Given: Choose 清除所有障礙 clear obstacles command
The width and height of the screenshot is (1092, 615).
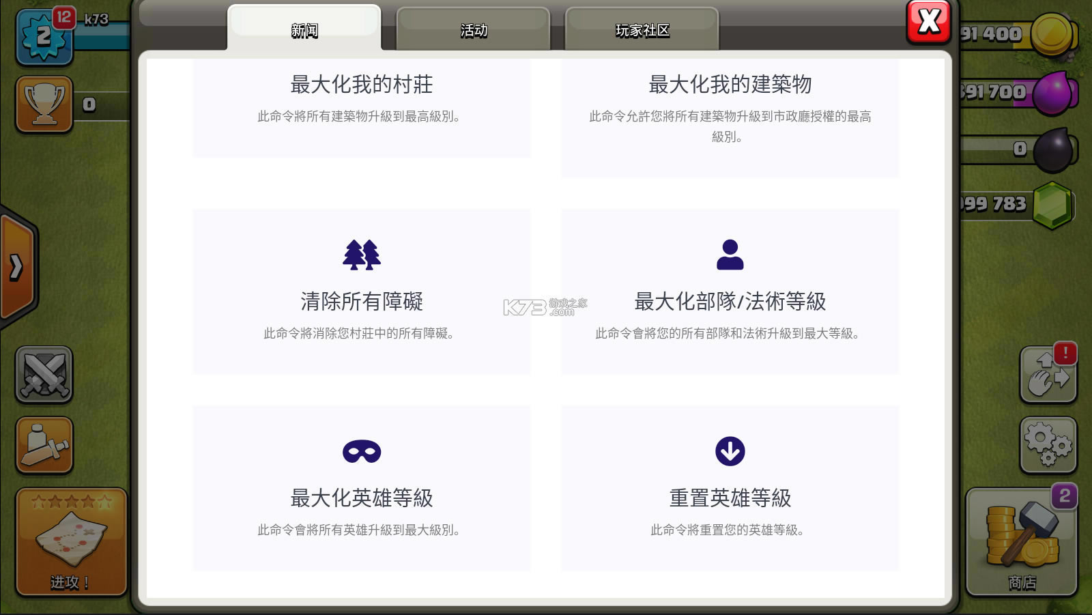Looking at the screenshot, I should [x=362, y=291].
